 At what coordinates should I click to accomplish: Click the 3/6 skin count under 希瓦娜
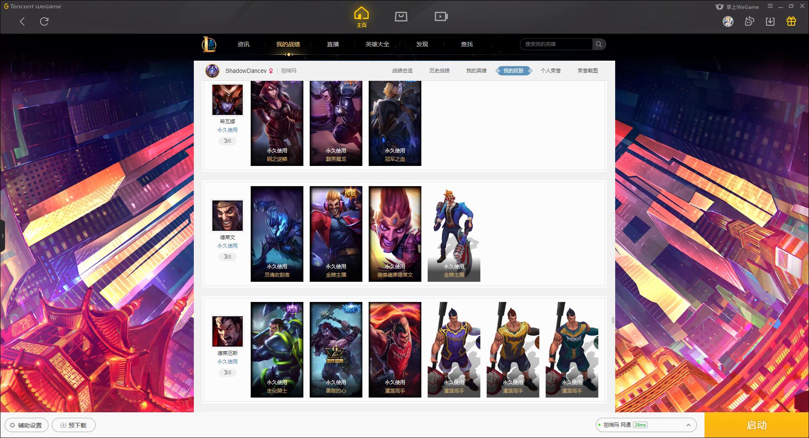pyautogui.click(x=228, y=141)
